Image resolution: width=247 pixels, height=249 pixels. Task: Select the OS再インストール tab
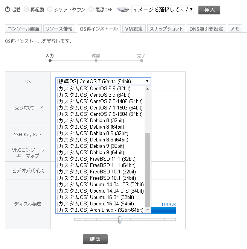click(x=99, y=29)
